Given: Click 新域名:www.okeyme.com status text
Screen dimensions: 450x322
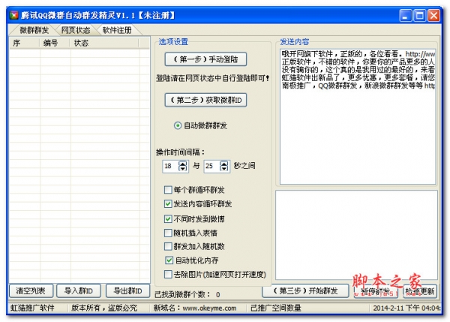Looking at the screenshot, I should [195, 308].
